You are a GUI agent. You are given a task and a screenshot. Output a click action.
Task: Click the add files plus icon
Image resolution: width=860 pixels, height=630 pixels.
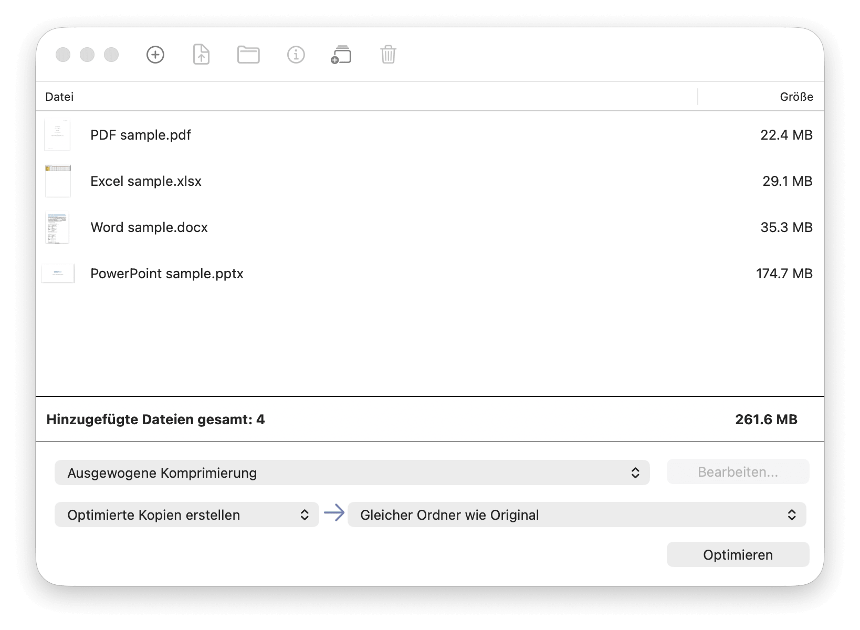tap(155, 55)
